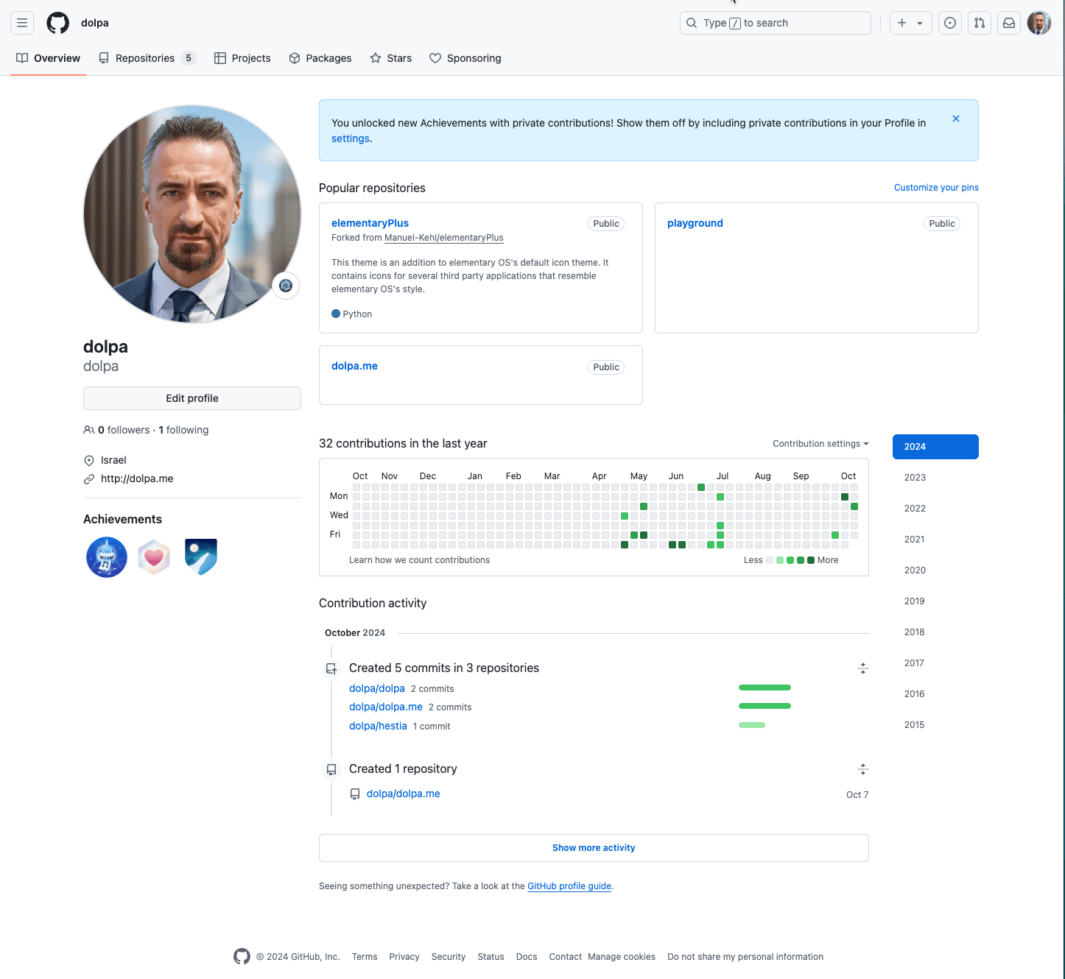Collapse the created repository activity section
This screenshot has height=979, width=1065.
coord(863,769)
